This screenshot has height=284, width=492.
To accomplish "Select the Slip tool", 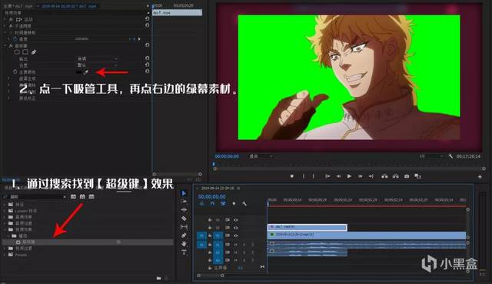I will pos(184,226).
